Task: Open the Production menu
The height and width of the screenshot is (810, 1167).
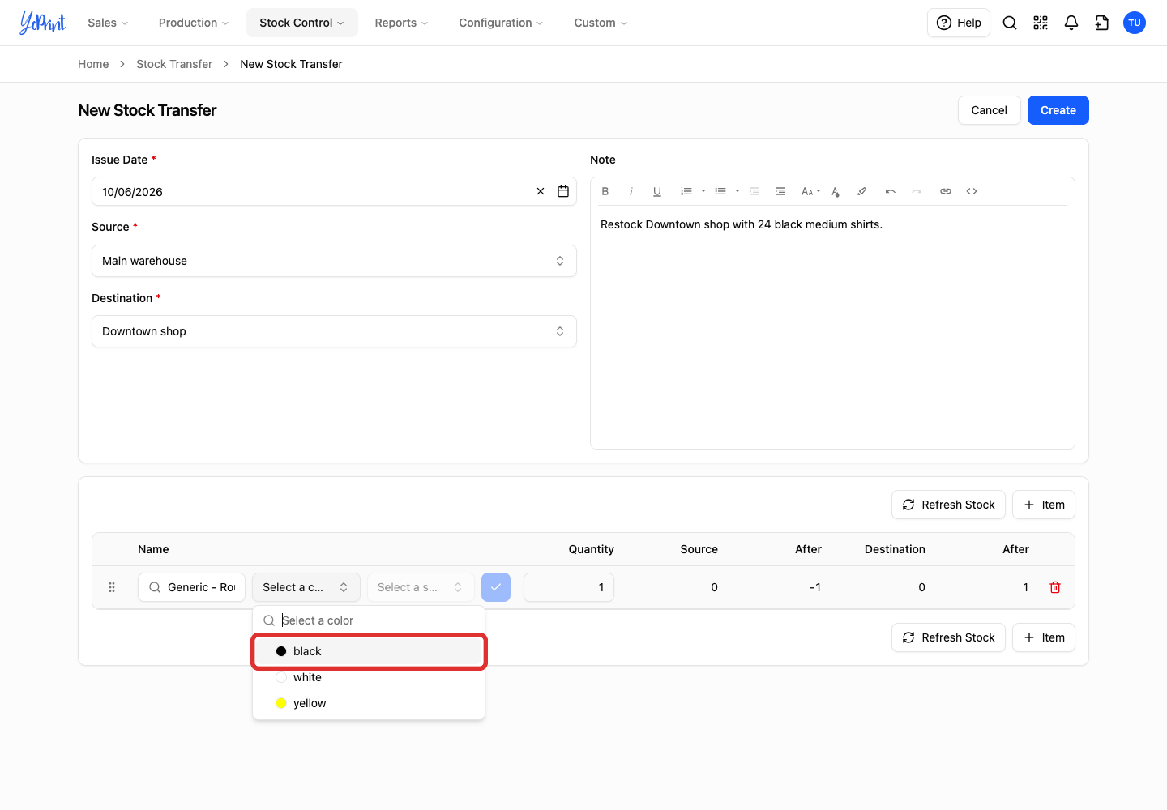Action: tap(194, 23)
